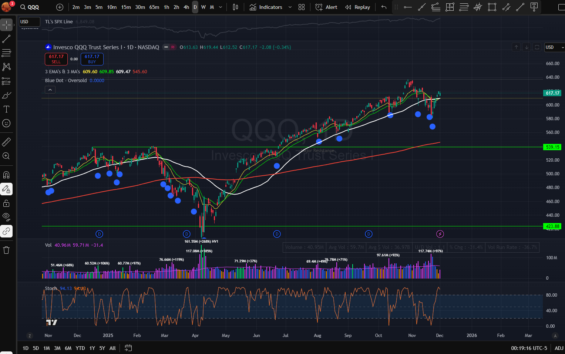Open timezone menu at 00:19:16 UTC-5
Viewport: 565px width, 354px height.
point(529,348)
